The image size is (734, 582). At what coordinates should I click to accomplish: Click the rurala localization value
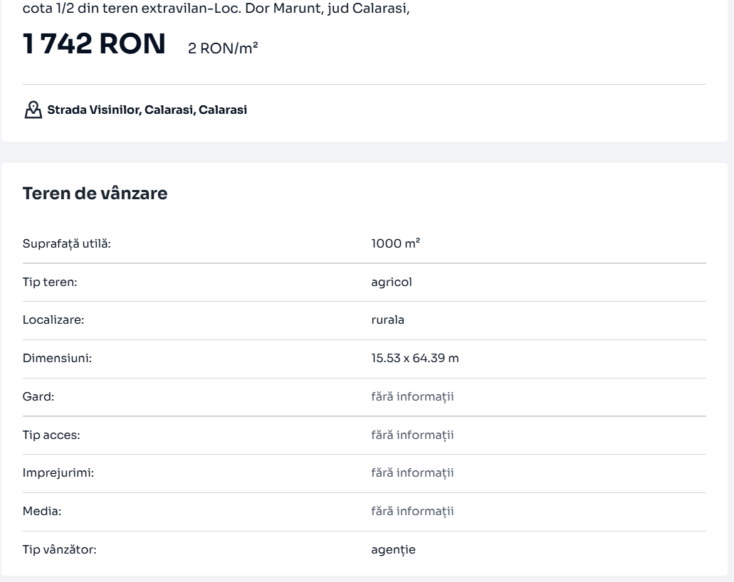pos(387,320)
